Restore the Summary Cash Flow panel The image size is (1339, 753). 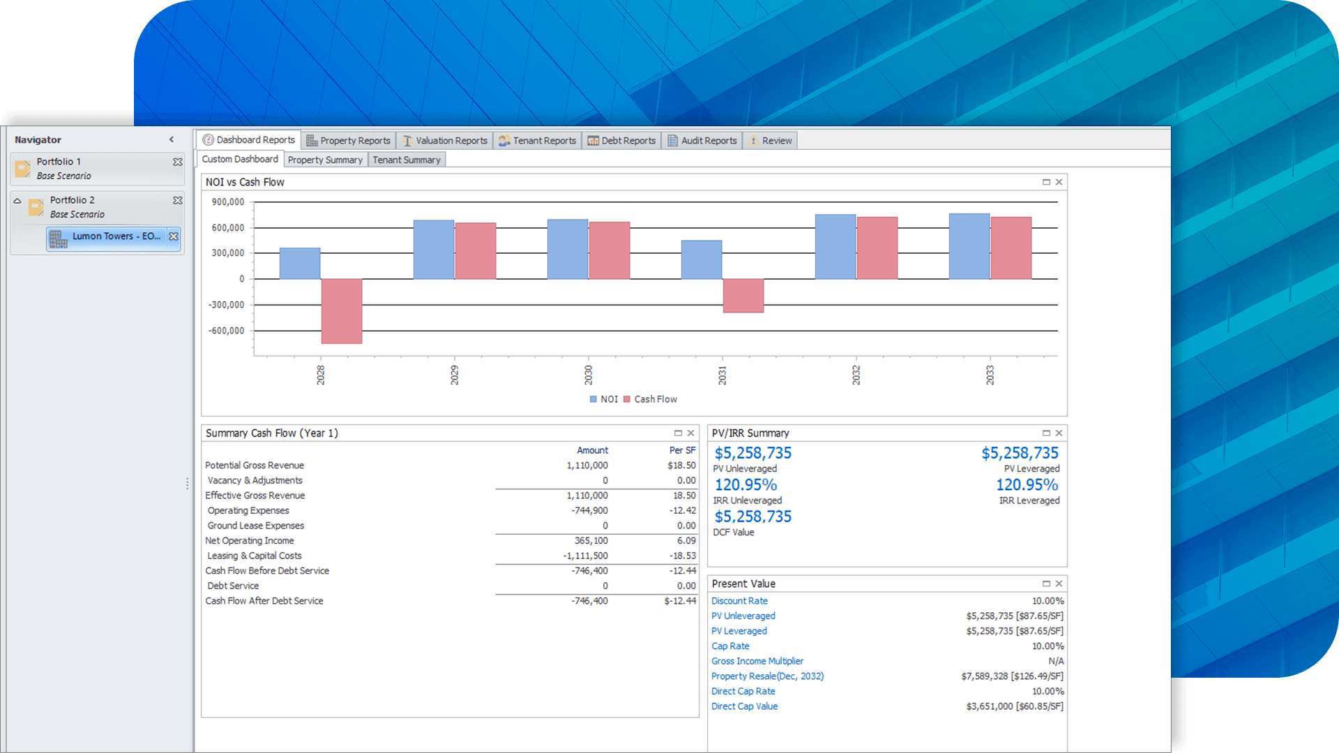(x=677, y=432)
